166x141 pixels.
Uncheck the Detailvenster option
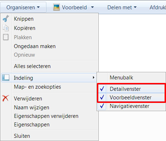(131, 89)
